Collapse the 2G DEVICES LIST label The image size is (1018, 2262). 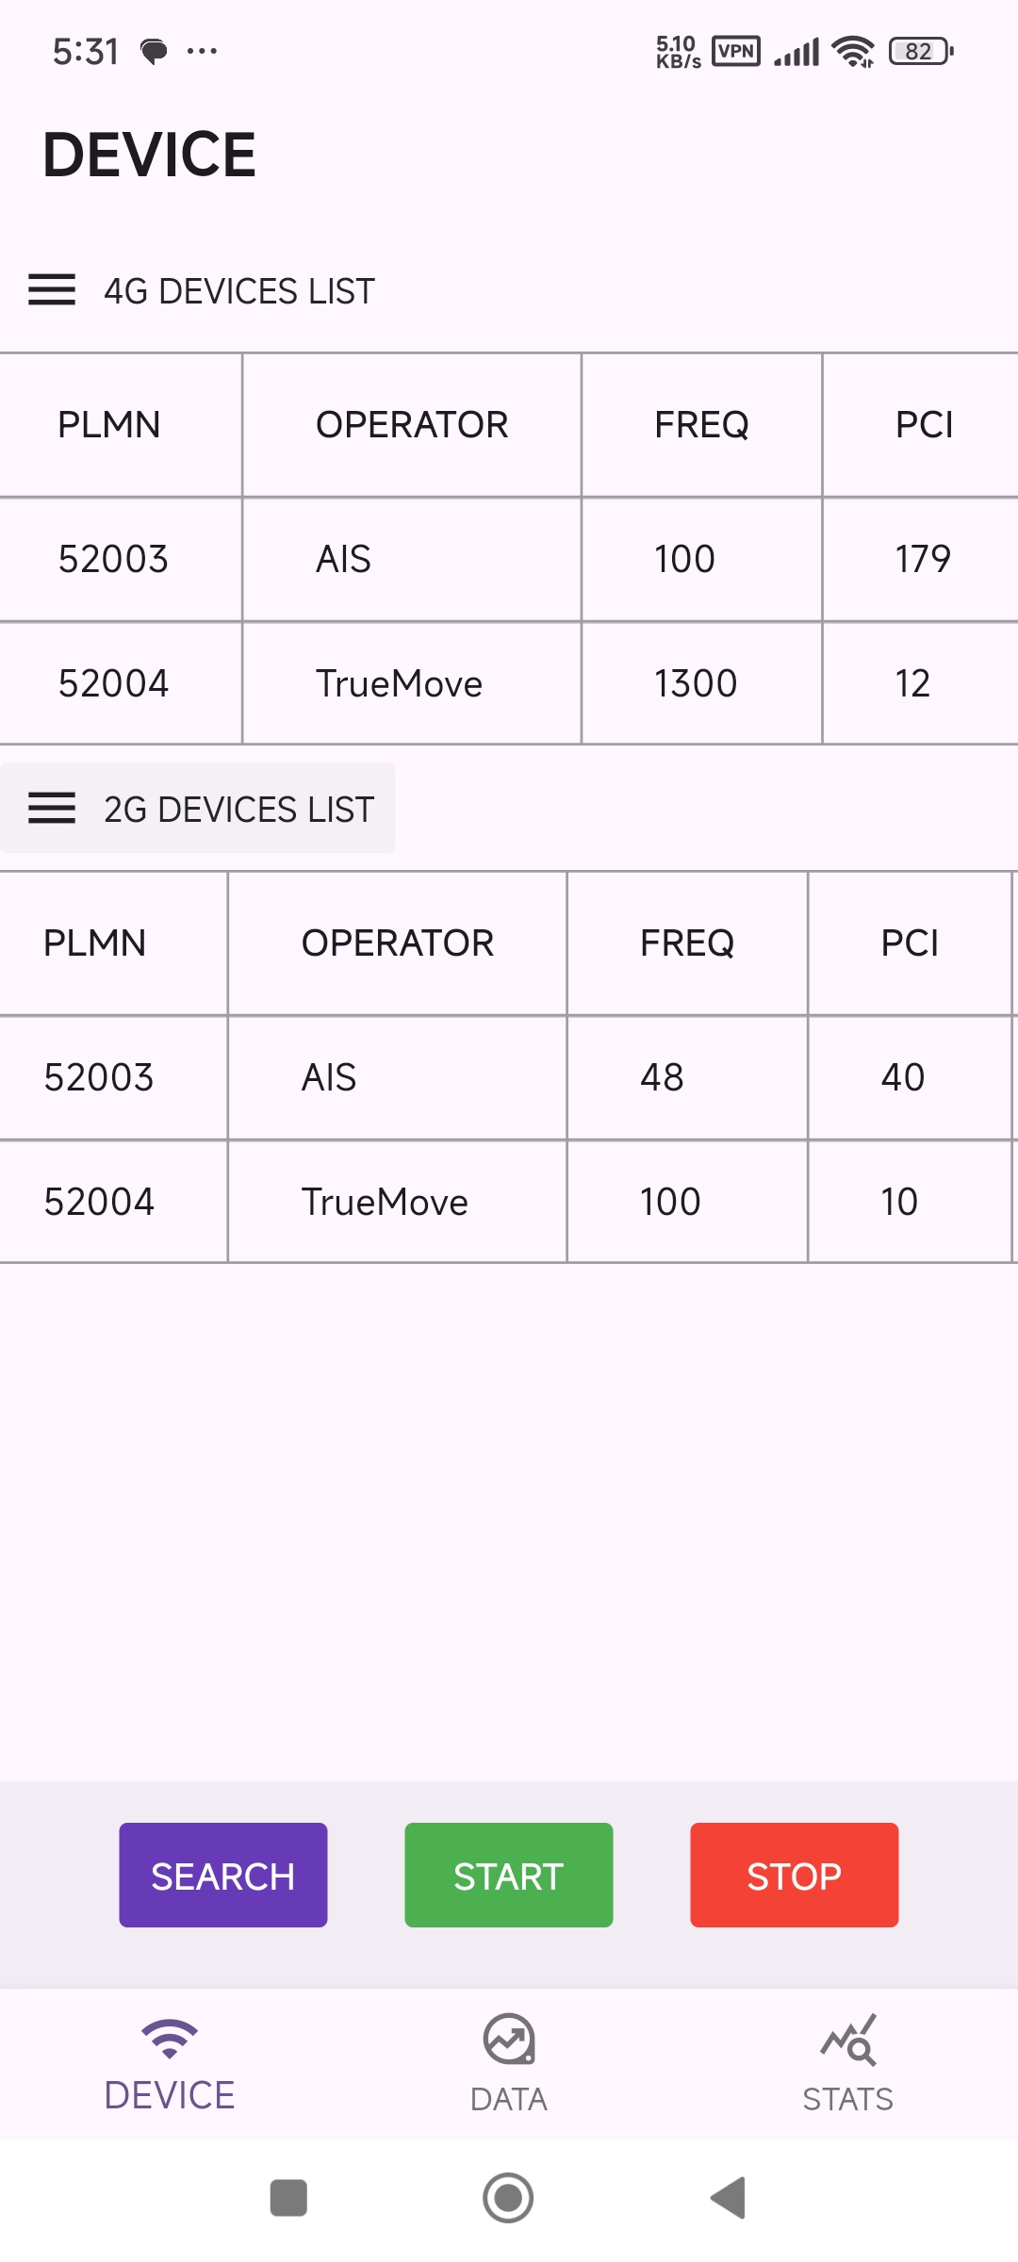click(x=239, y=811)
